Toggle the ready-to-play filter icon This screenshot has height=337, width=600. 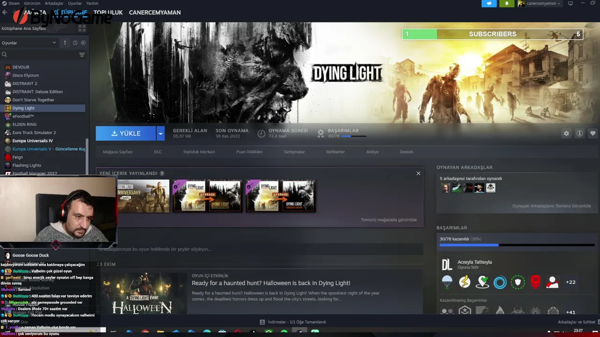point(83,43)
